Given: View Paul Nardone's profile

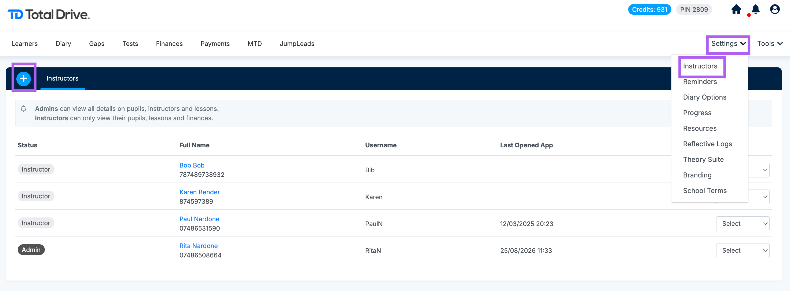Looking at the screenshot, I should pos(199,219).
